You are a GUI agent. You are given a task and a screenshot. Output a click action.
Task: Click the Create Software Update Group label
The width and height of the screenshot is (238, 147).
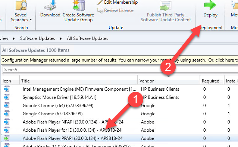click(78, 17)
